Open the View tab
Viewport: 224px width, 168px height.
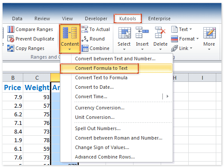67,19
